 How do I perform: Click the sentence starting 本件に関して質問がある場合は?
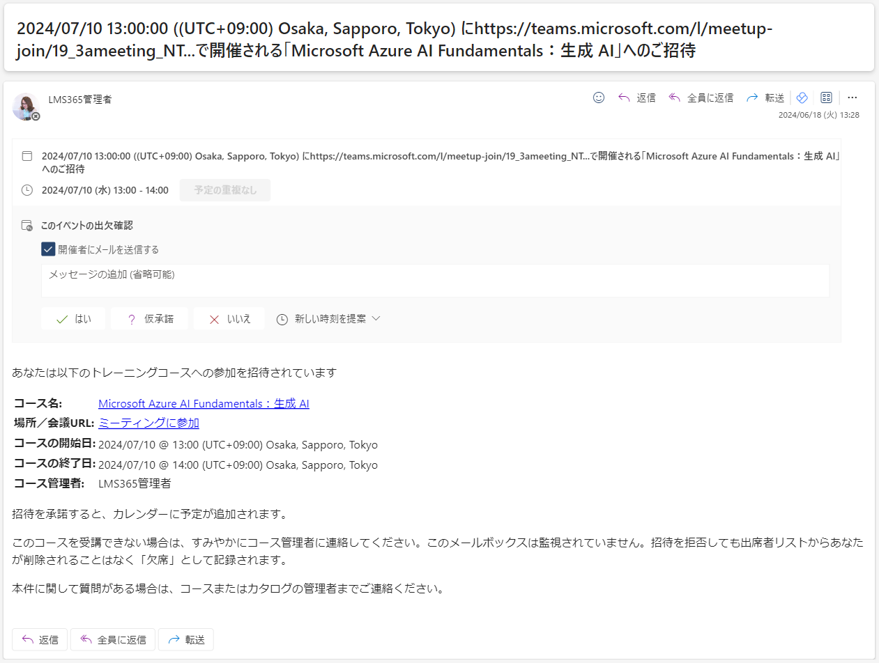click(228, 588)
